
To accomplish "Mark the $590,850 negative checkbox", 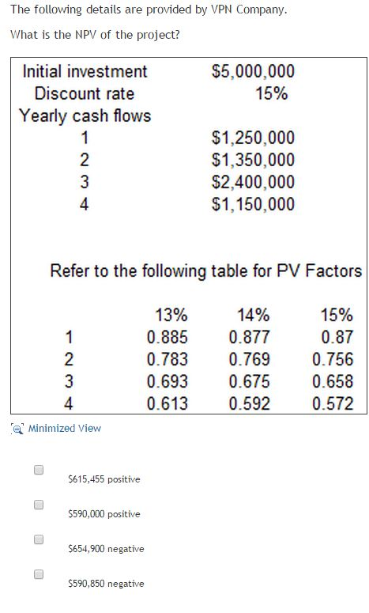I will pyautogui.click(x=39, y=574).
